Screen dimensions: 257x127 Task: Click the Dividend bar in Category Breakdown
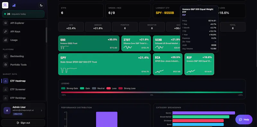tap(198, 121)
